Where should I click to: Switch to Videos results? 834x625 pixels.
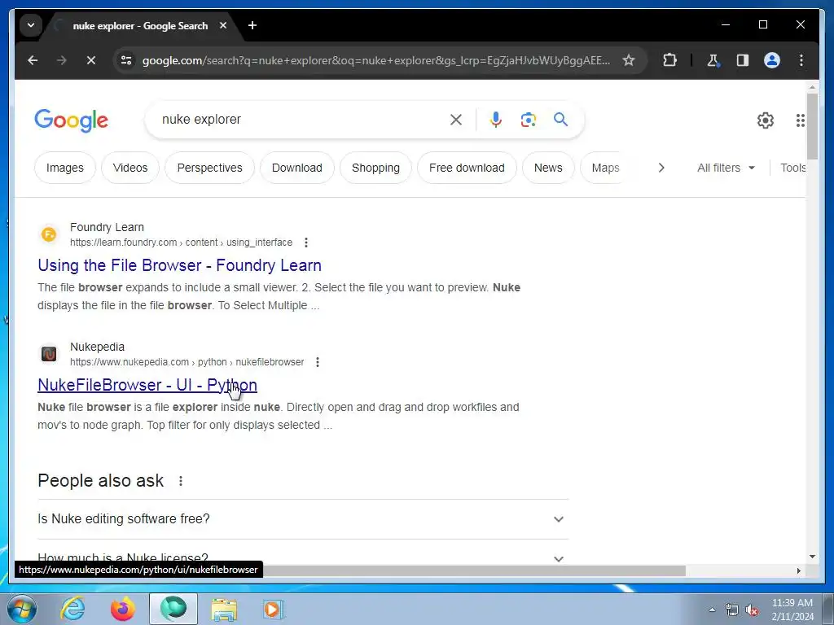click(x=130, y=168)
